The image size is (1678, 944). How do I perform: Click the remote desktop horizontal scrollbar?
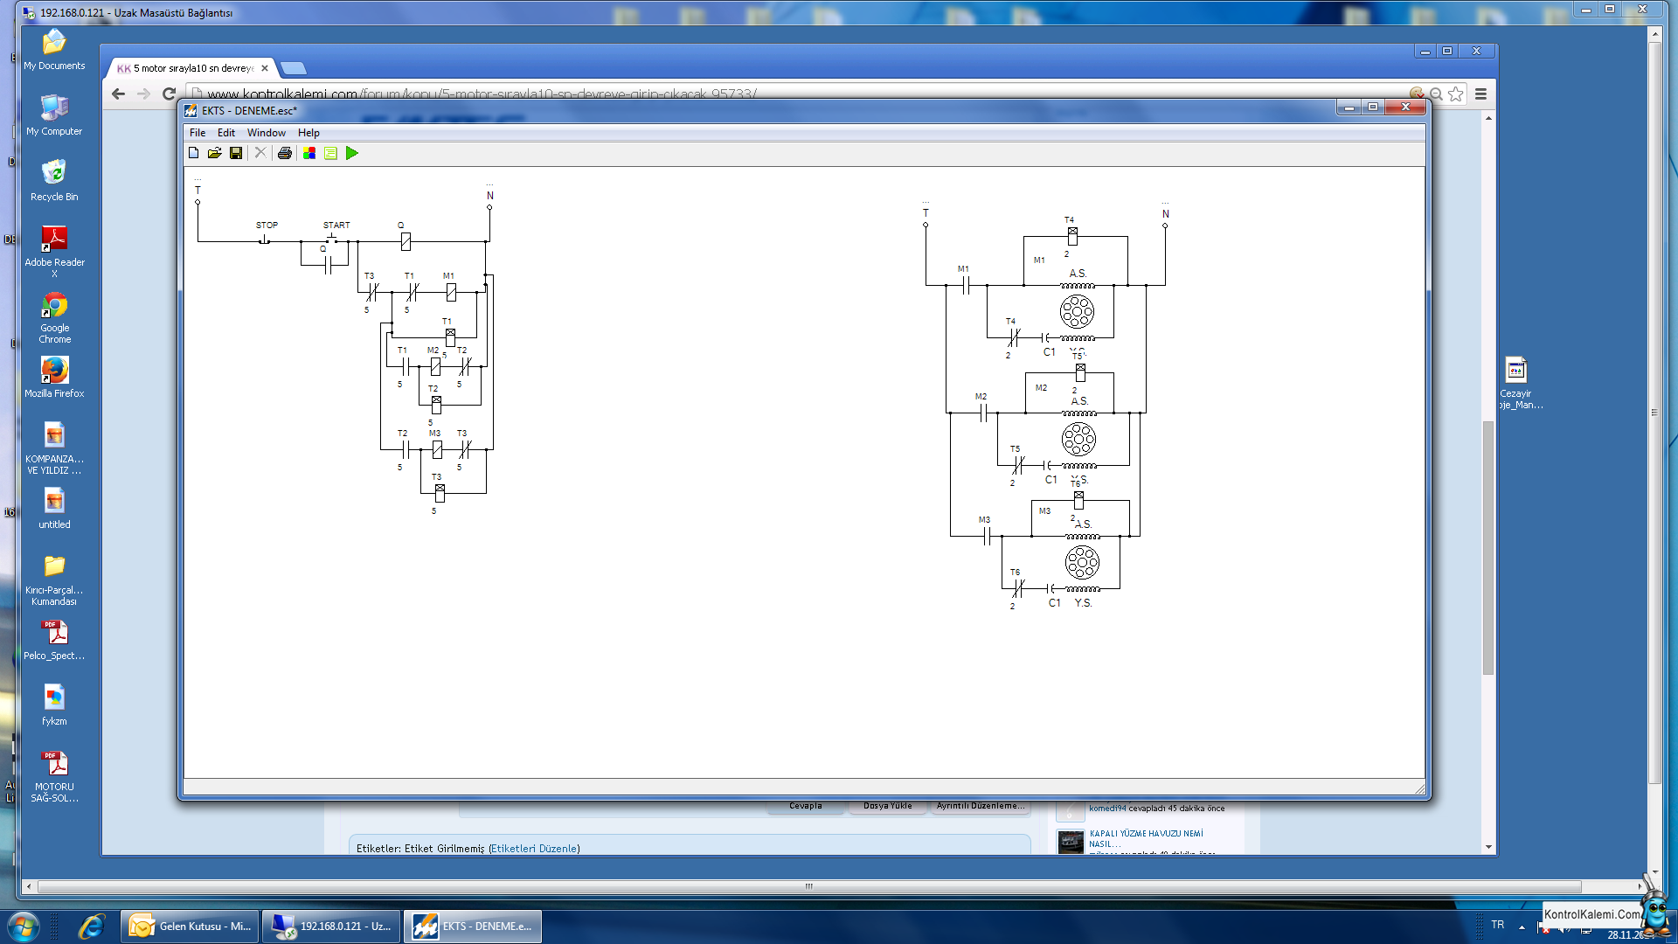pos(809,886)
